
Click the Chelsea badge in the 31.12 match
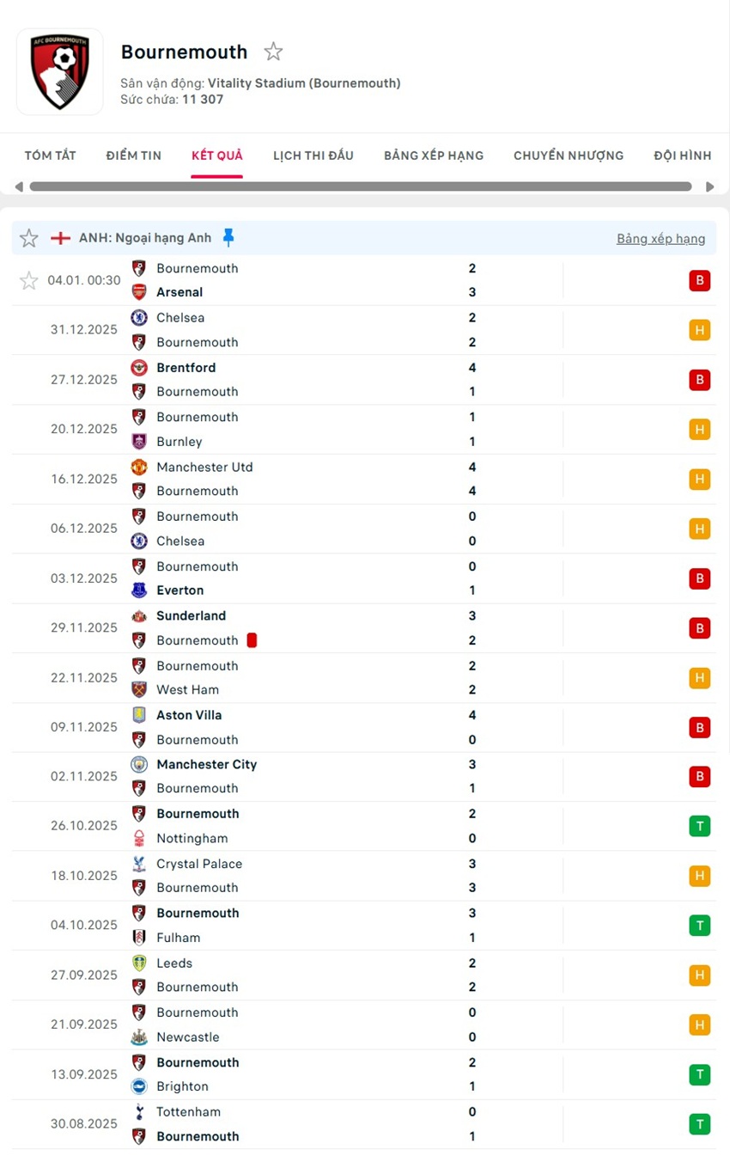click(138, 317)
